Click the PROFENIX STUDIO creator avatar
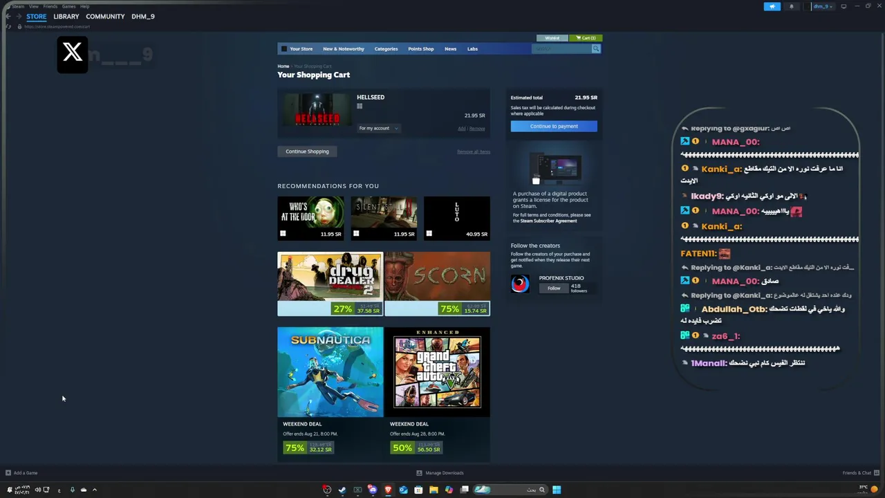Image resolution: width=885 pixels, height=498 pixels. [x=520, y=284]
